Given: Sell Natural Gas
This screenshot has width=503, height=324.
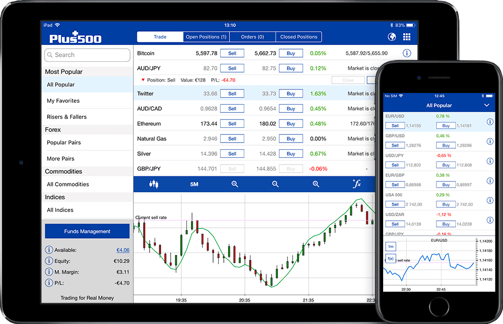Looking at the screenshot, I should [232, 138].
